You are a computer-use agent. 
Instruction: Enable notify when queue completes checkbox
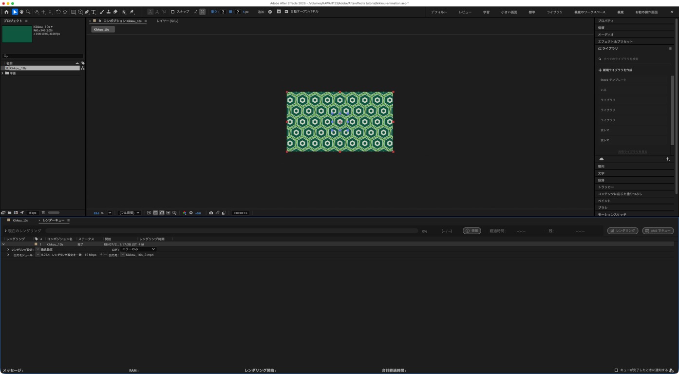click(x=616, y=370)
